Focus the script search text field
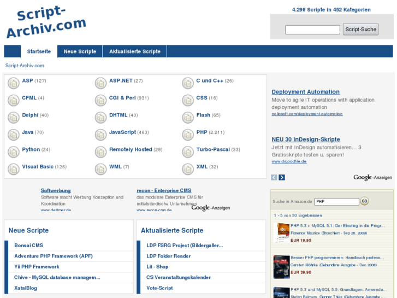The height and width of the screenshot is (298, 397). pyautogui.click(x=312, y=30)
